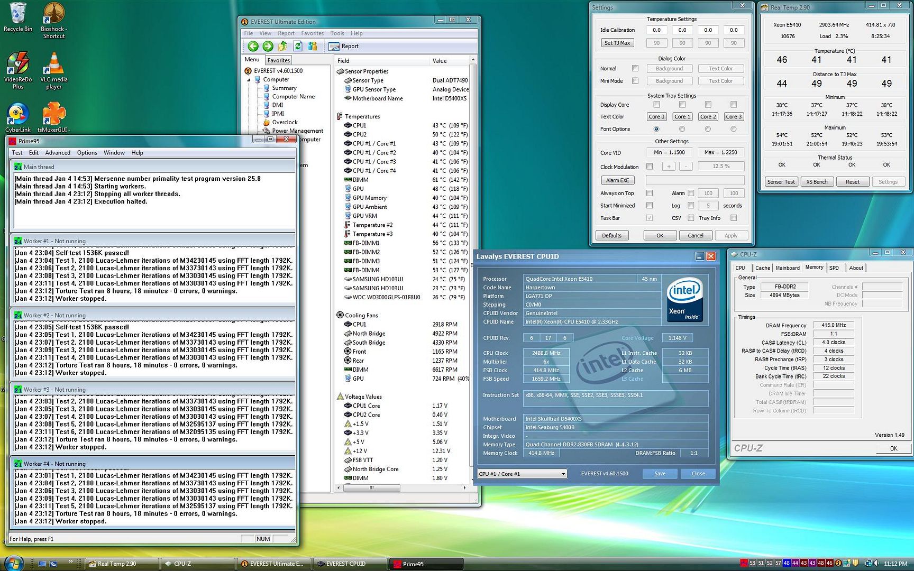Open the File menu in EVEREST

point(248,33)
